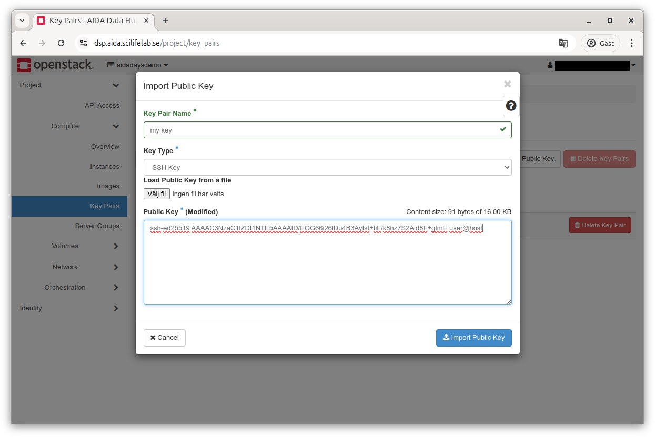This screenshot has width=655, height=437.
Task: Click the resize grip of the Public Key textarea
Action: (508, 301)
